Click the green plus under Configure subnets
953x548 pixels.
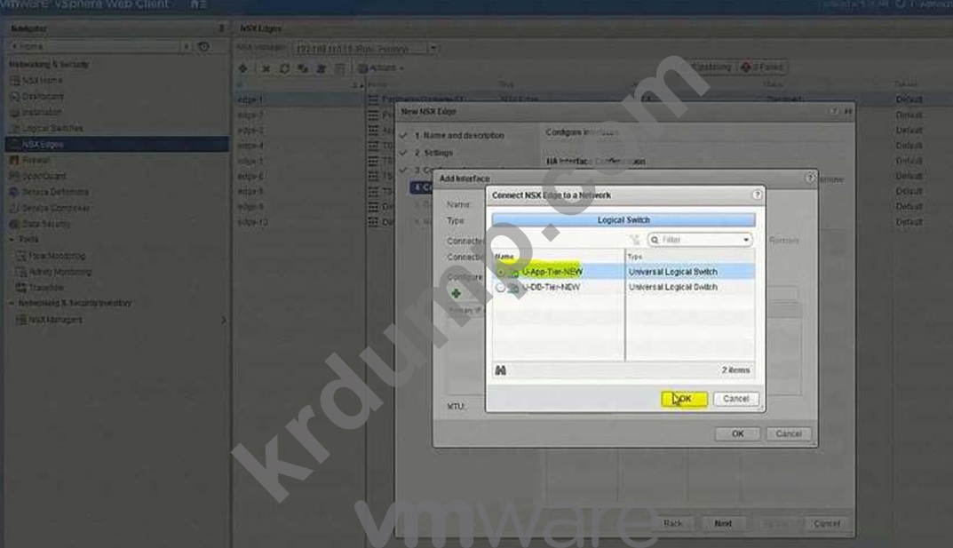coord(456,293)
